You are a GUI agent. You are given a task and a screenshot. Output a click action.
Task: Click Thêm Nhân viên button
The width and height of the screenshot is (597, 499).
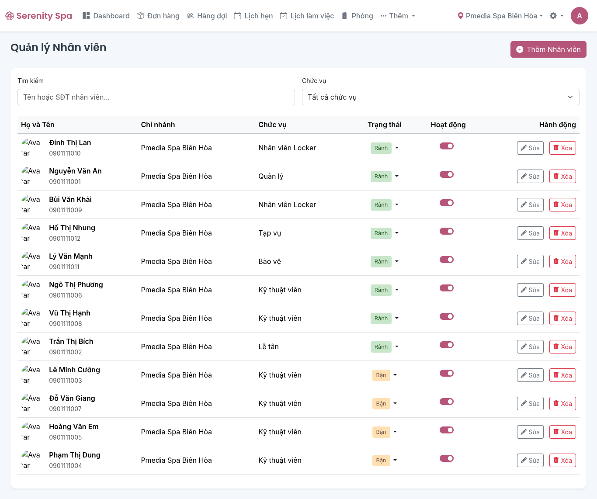coord(548,49)
